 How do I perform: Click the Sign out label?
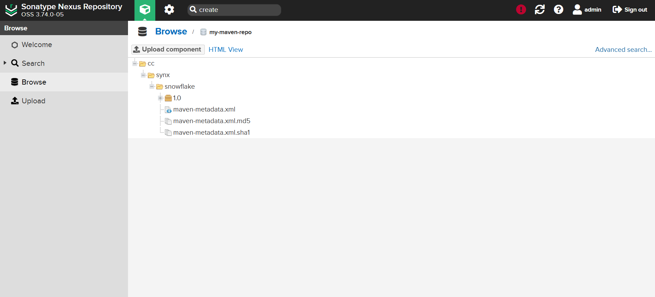coord(636,10)
